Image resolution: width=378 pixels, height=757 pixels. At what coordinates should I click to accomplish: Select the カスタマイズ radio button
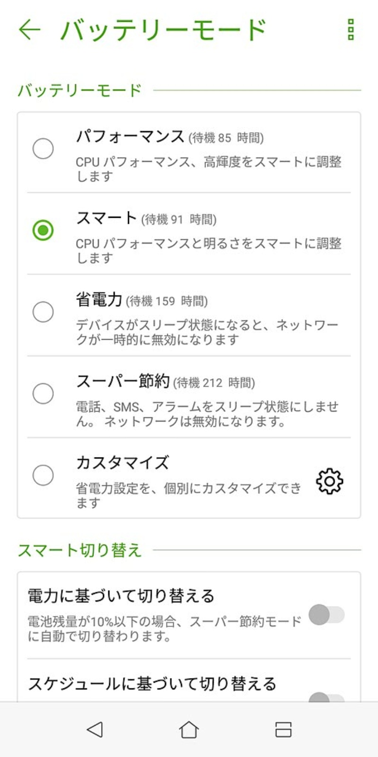[x=43, y=475]
